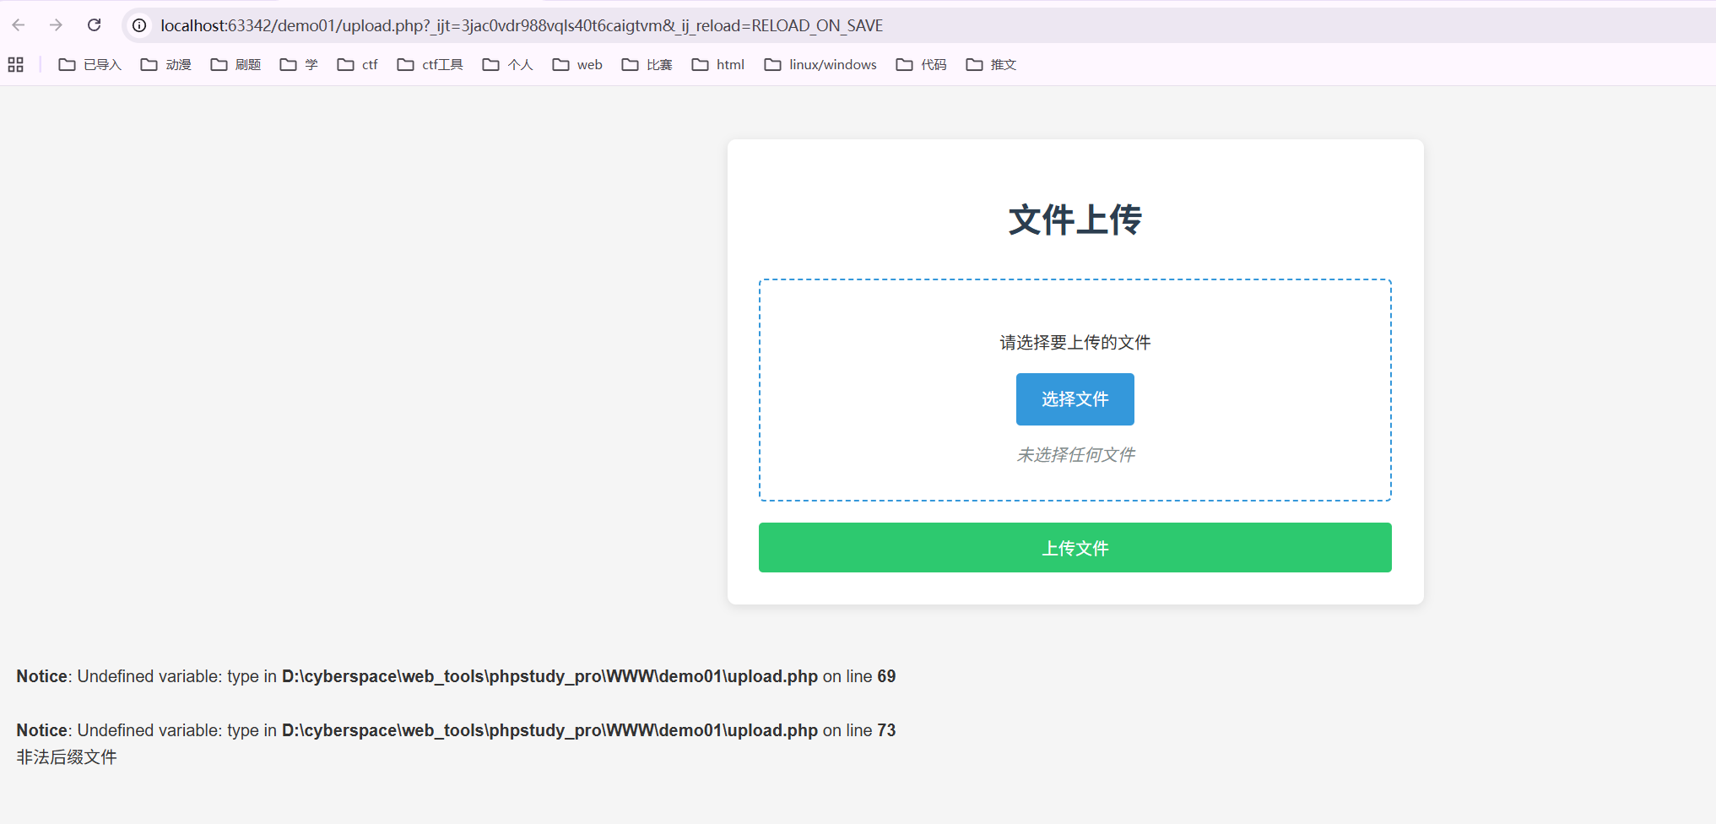This screenshot has width=1716, height=824.
Task: Click the notice mentioning line 69
Action: (x=456, y=676)
